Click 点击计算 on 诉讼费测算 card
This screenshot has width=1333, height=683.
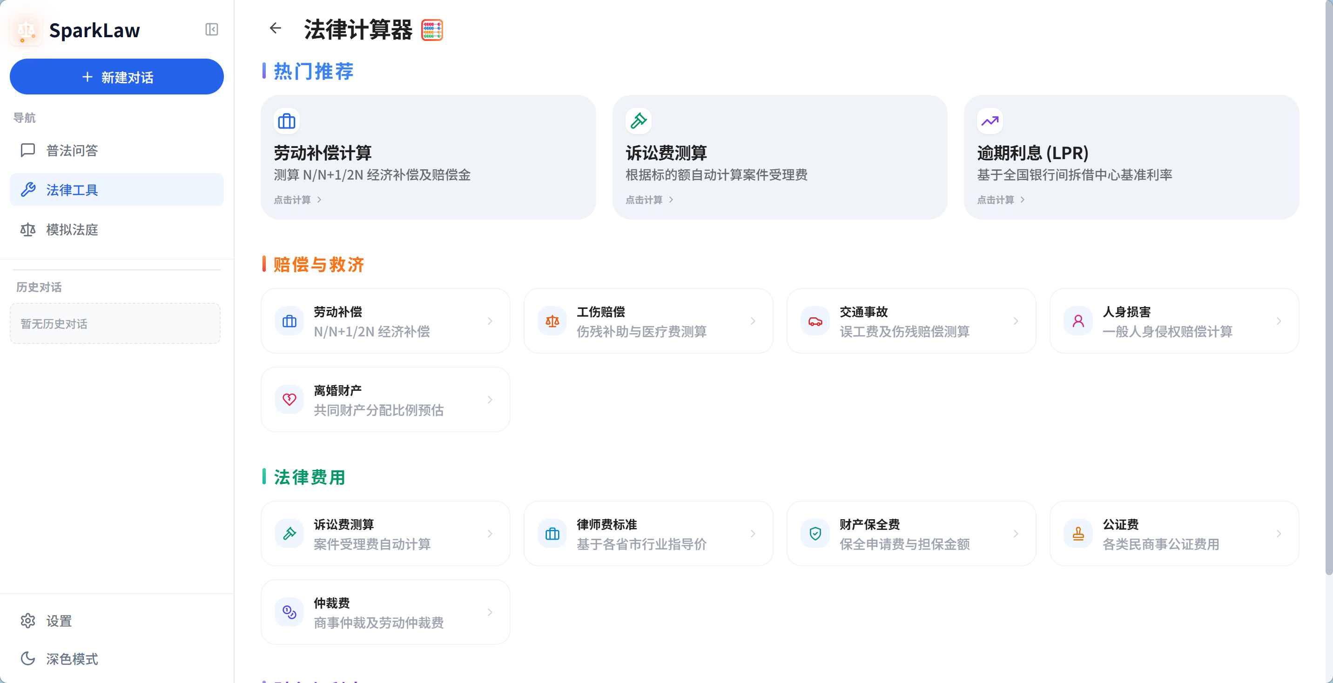tap(649, 200)
